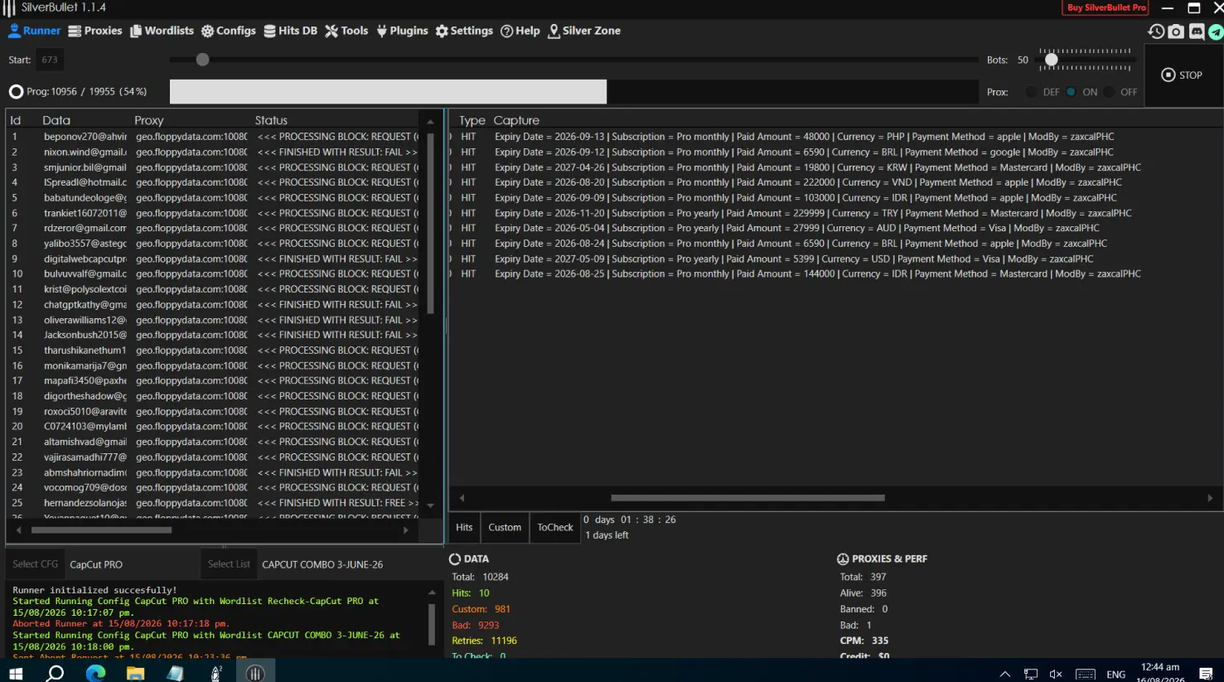Click the capture panel scroll-left arrow
This screenshot has width=1224, height=682.
pyautogui.click(x=462, y=498)
